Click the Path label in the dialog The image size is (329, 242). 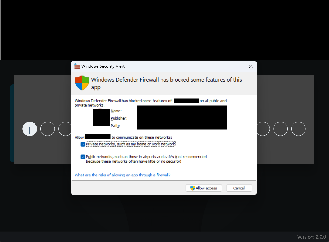[x=116, y=126]
